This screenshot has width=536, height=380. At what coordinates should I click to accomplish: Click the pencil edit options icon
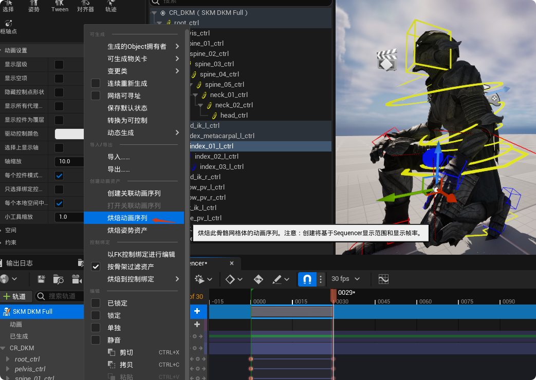[x=276, y=279]
